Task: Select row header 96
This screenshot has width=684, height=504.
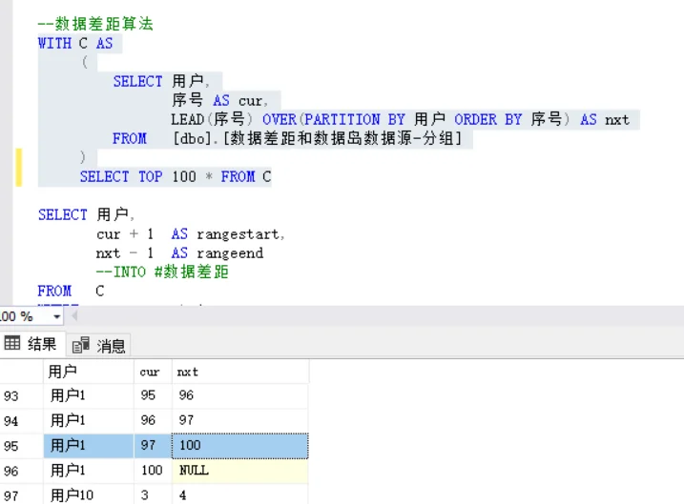Action: 21,471
